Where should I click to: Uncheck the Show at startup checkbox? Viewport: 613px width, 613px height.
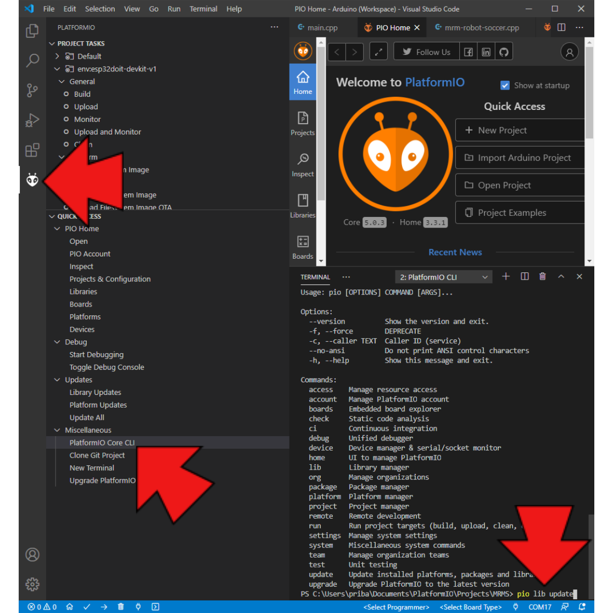click(505, 86)
